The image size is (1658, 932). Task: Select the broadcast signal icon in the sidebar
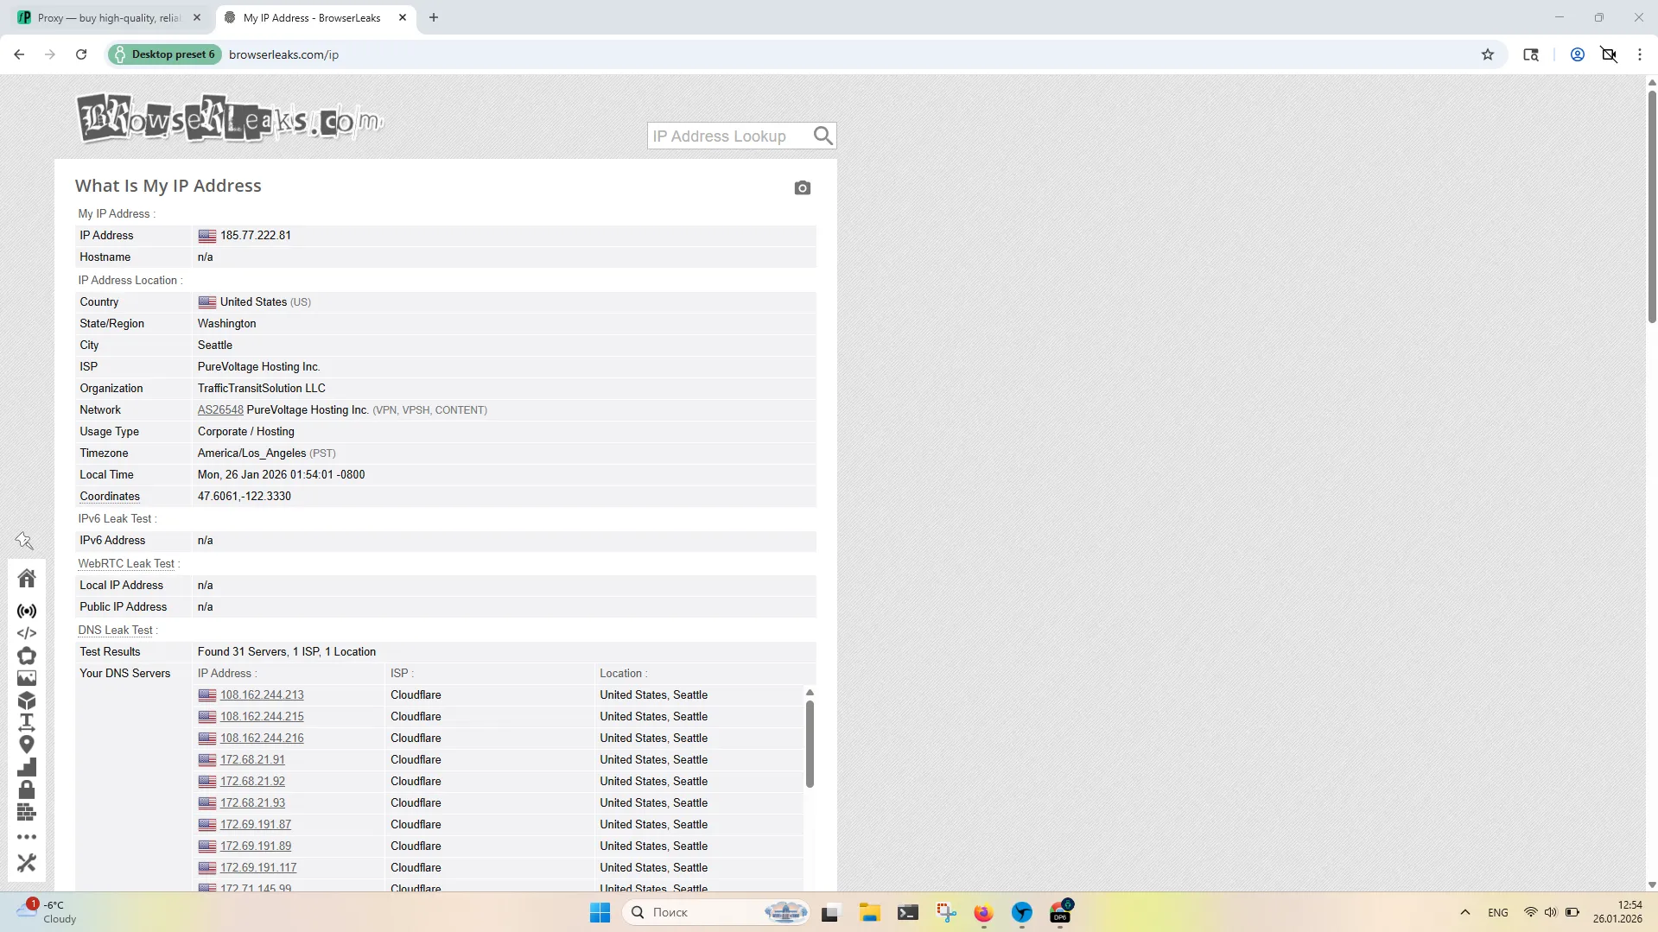click(x=27, y=611)
